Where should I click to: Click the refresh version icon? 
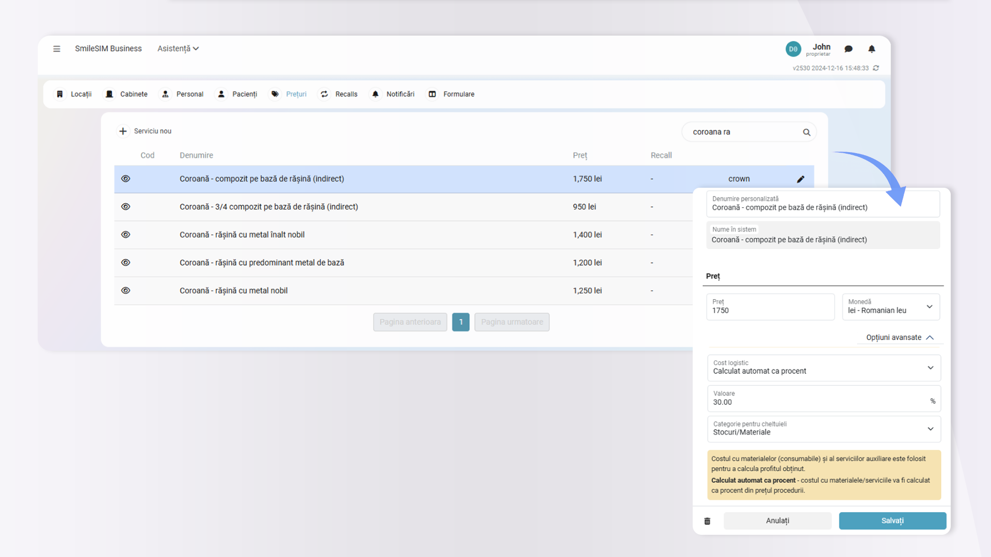876,68
